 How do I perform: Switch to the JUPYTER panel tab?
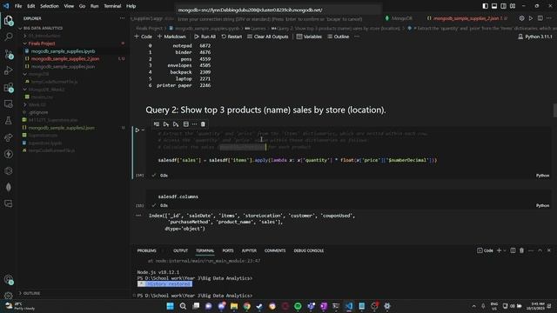249,250
